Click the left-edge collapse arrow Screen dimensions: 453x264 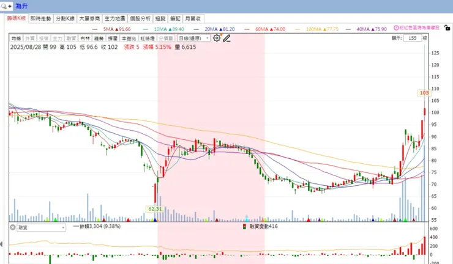click(1, 244)
